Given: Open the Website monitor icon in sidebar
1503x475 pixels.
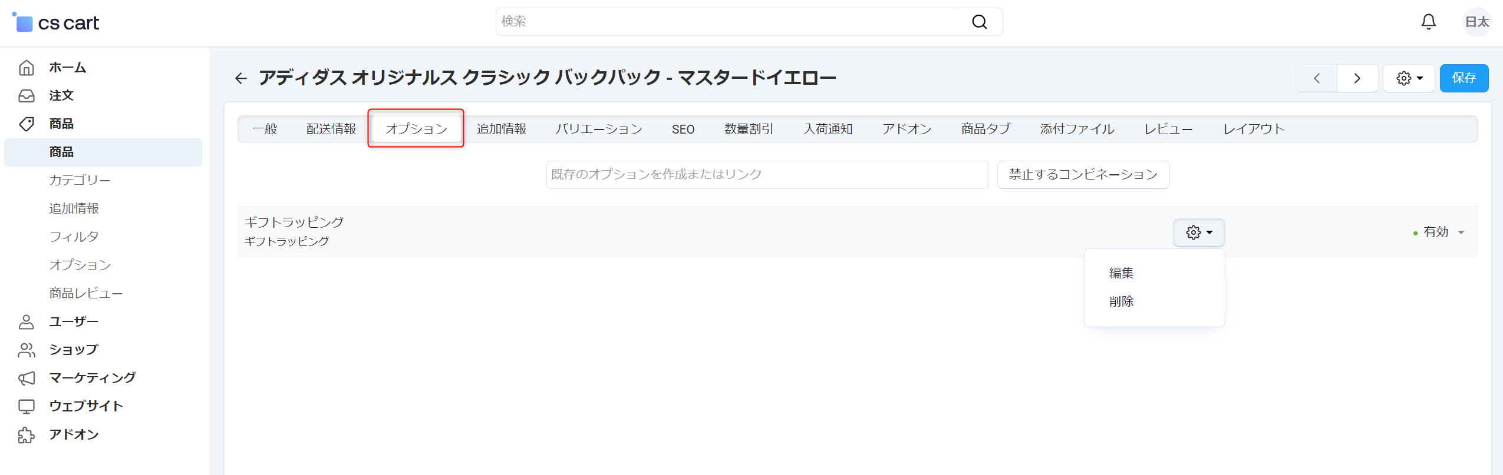Looking at the screenshot, I should (x=27, y=406).
